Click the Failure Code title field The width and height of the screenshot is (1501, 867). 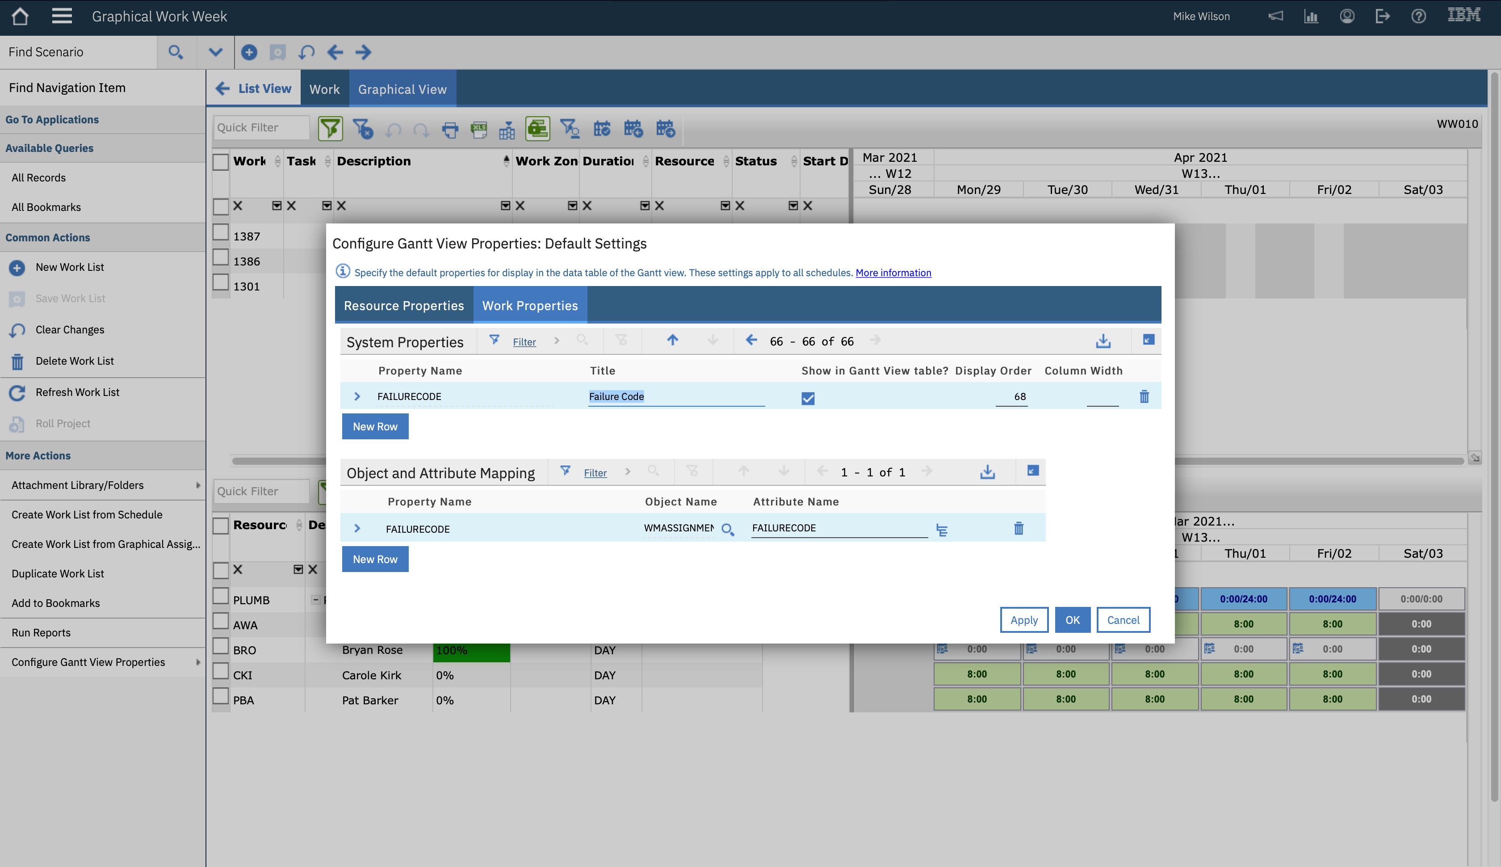point(675,396)
